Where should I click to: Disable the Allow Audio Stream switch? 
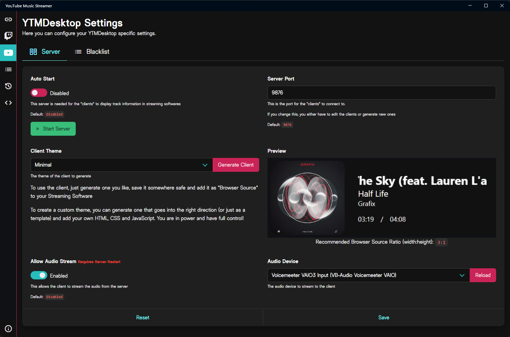coord(39,275)
